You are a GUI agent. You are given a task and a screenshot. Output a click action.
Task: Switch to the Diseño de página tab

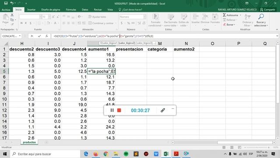tap(51, 10)
